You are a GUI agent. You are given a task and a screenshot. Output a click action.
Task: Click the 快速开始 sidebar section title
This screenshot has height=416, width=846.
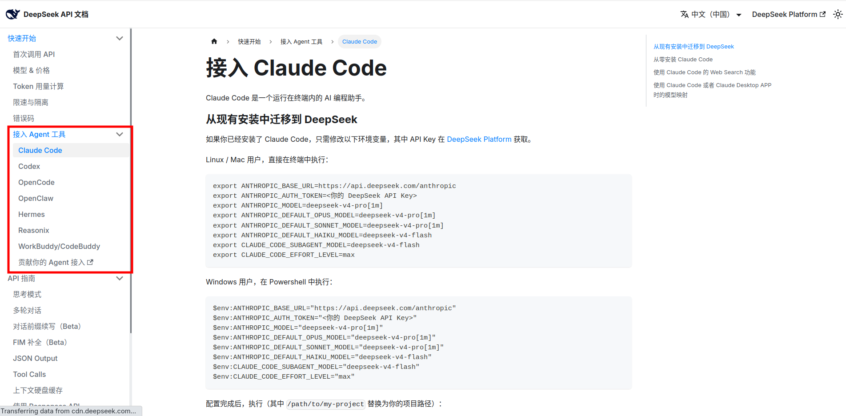coord(22,38)
